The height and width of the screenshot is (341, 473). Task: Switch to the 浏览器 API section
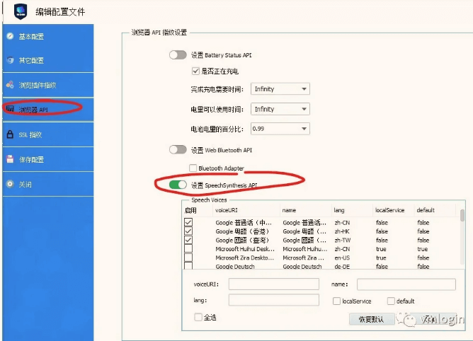pos(48,110)
